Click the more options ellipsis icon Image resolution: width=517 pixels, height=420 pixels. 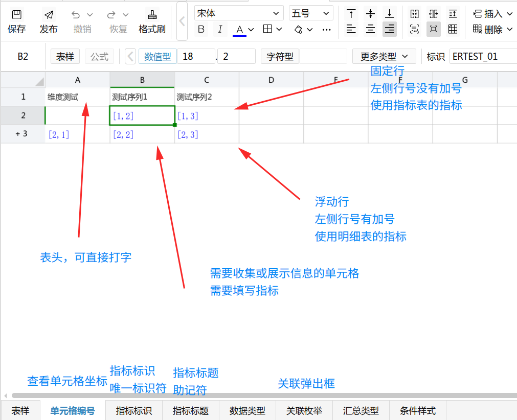pyautogui.click(x=327, y=30)
